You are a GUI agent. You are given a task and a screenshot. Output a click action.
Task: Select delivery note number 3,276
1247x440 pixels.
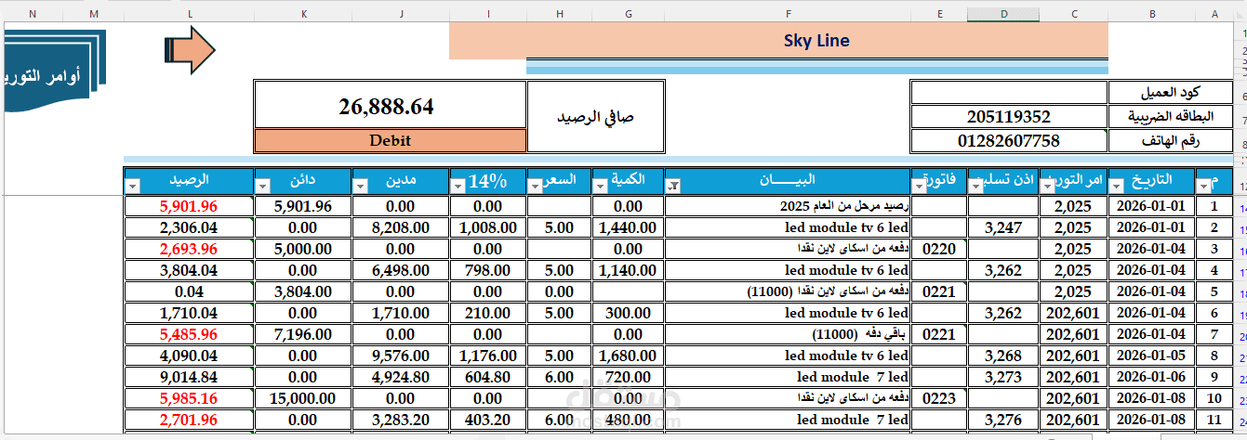[1003, 420]
